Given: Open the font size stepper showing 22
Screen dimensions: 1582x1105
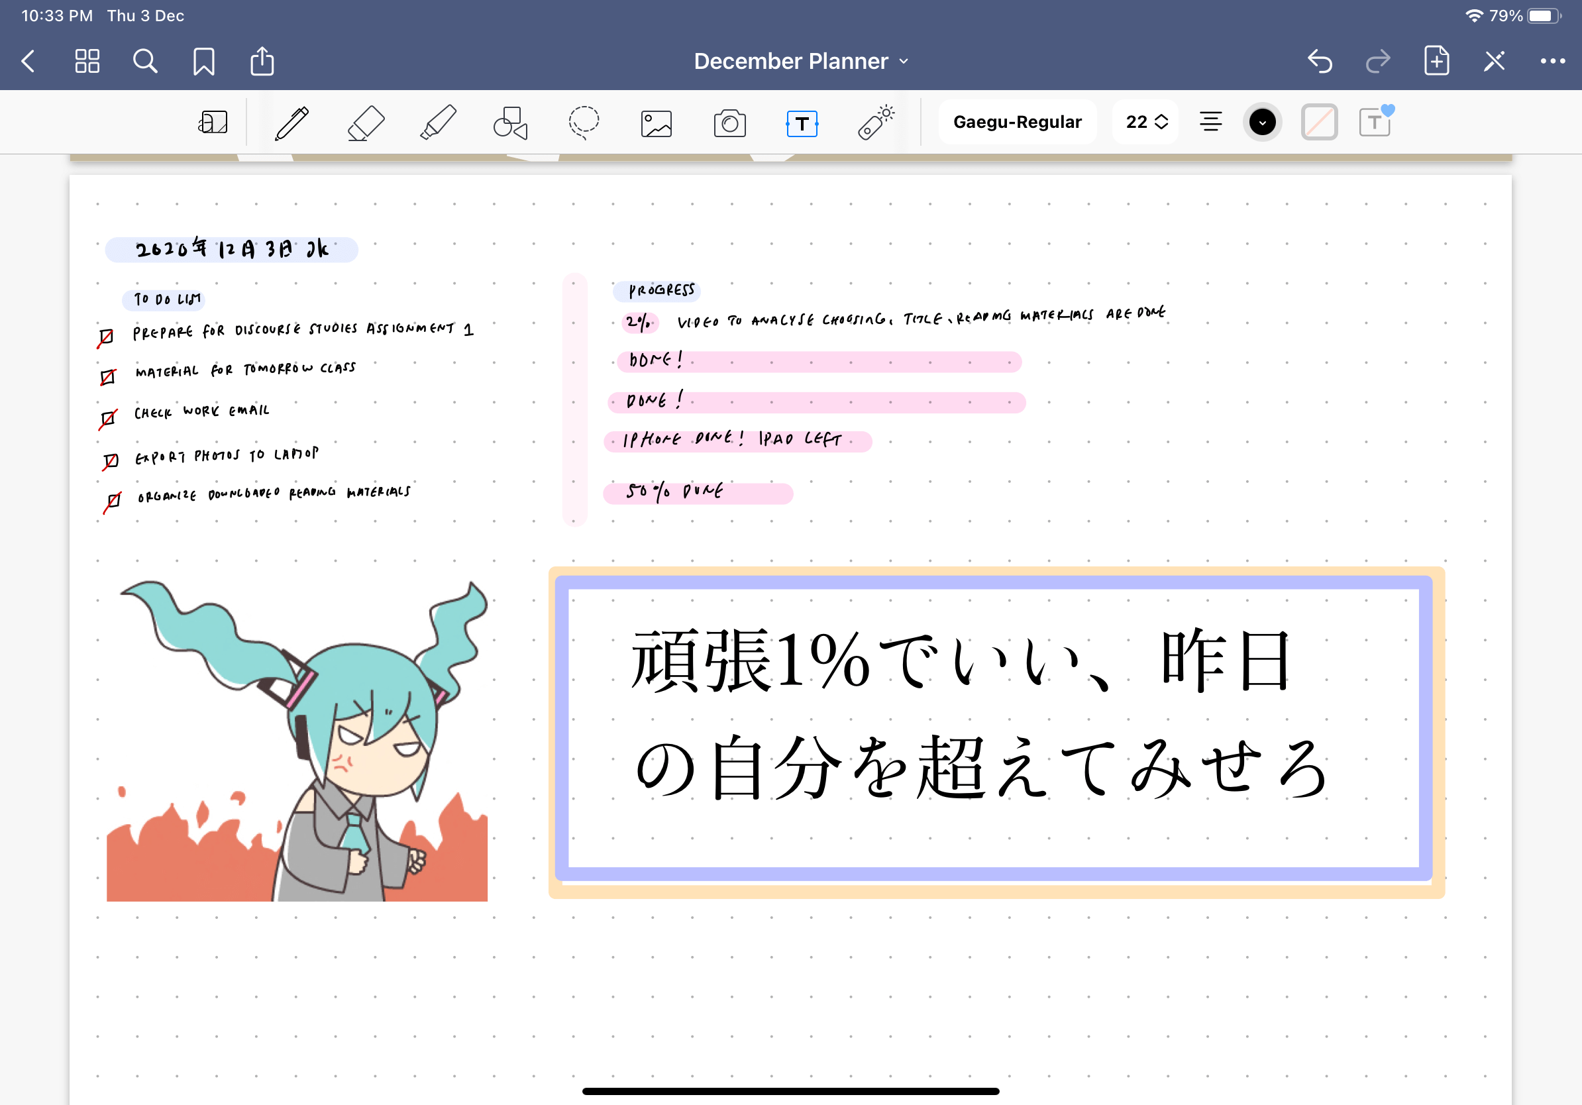Looking at the screenshot, I should coord(1144,121).
